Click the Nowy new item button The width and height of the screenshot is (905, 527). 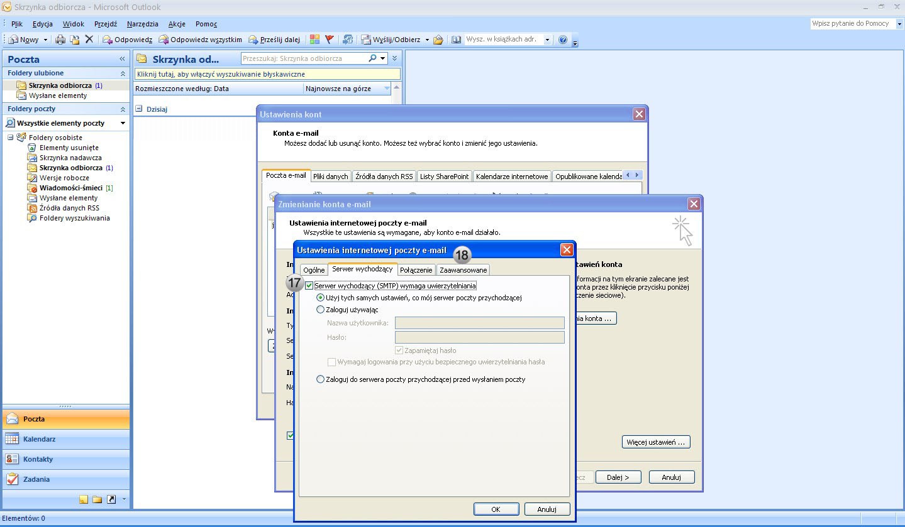coord(24,40)
